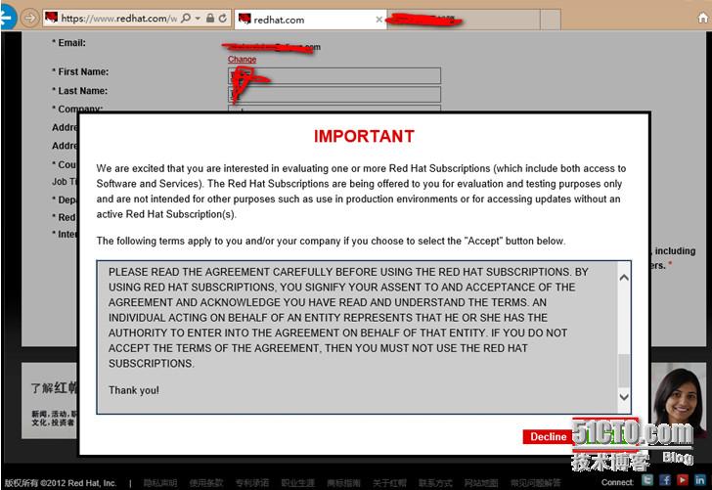Click the Refresh page icon
Viewport: 712px width, 490px height.
tap(223, 19)
